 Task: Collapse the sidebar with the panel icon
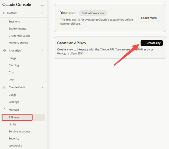coord(43,4)
